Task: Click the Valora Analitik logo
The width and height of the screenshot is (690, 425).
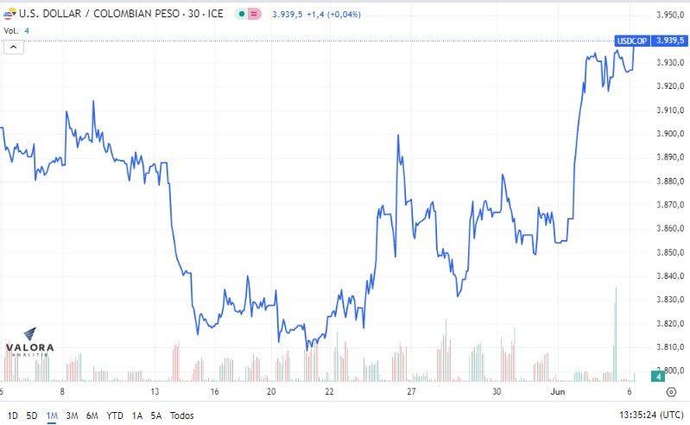Action: coord(29,342)
